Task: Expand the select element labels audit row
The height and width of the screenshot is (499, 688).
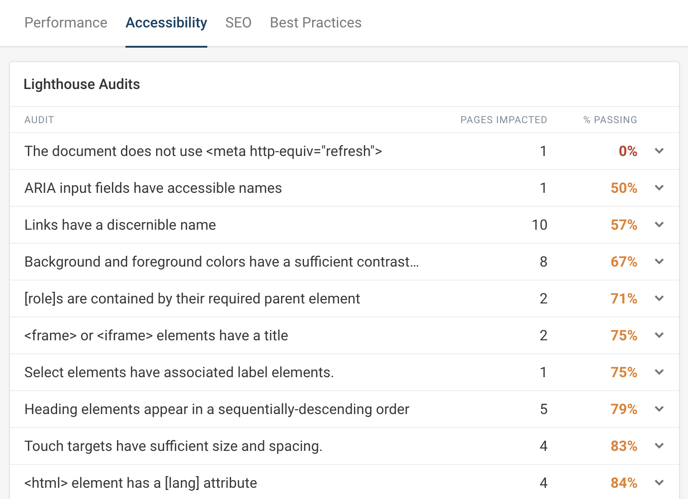Action: tap(659, 372)
